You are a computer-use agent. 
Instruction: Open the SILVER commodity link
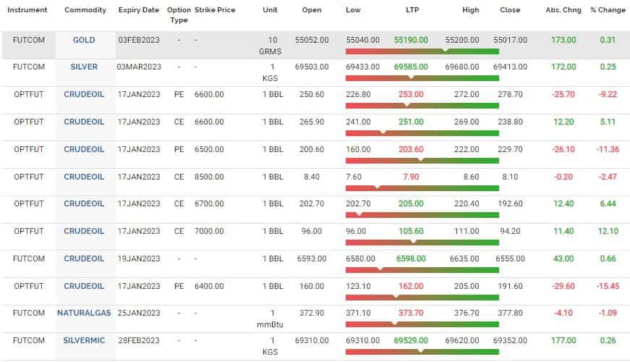pyautogui.click(x=84, y=67)
